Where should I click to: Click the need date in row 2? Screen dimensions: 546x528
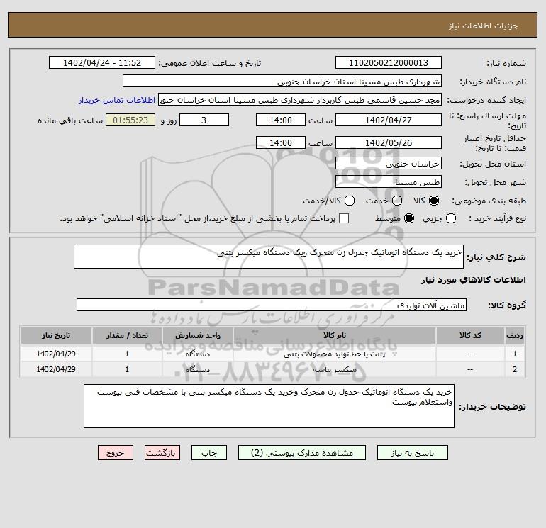pos(56,370)
